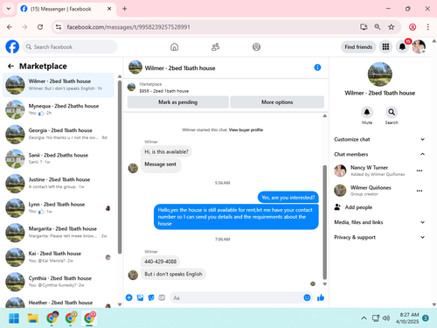
Task: Switch to Messenger | Facebook browser tab
Action: click(66, 9)
